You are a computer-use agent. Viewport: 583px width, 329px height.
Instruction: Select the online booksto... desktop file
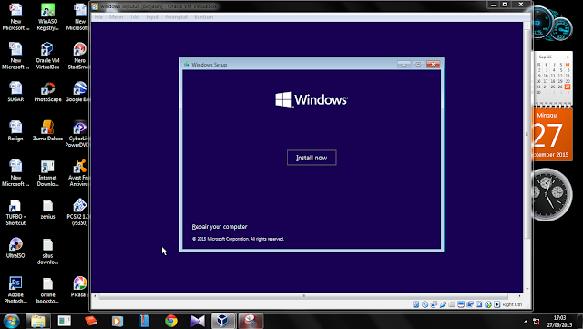pyautogui.click(x=47, y=290)
